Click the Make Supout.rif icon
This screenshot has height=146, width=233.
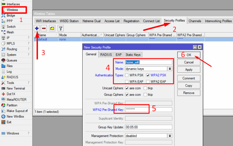point(3,111)
